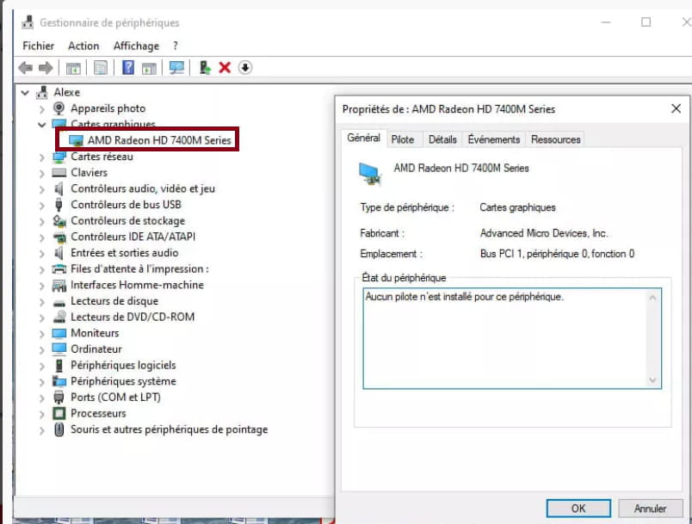
Task: Expand the Claviers category
Action: 42,173
